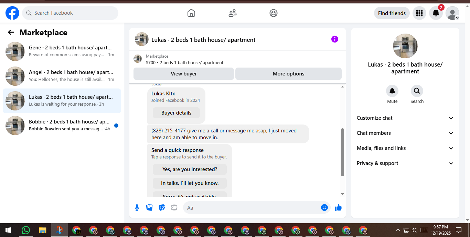Click 'Lukas · 2 beds 1 bath' chat header title
Image resolution: width=470 pixels, height=237 pixels.
point(203,40)
